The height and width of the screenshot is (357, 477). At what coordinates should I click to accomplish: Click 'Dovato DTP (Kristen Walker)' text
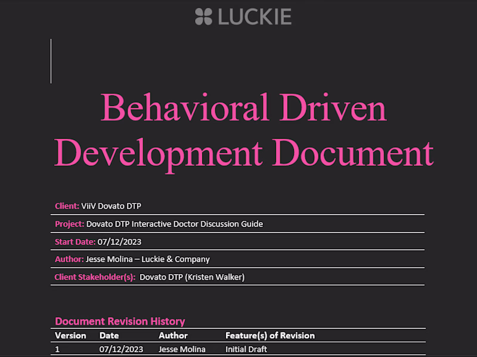(192, 277)
